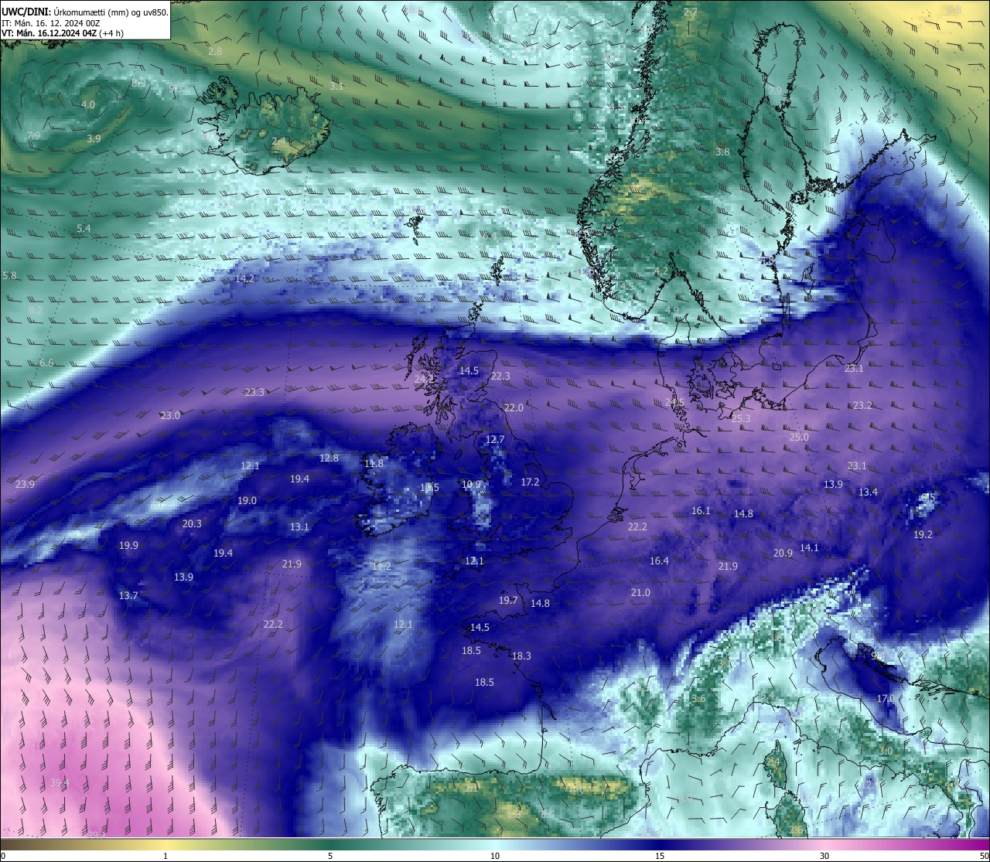Select the "19.2" value label
This screenshot has width=990, height=862.
click(923, 534)
